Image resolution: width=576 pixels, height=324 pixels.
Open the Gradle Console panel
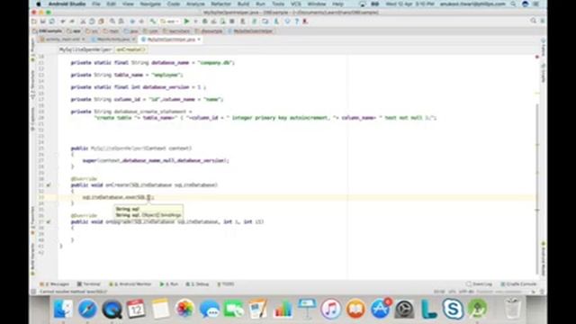(518, 284)
